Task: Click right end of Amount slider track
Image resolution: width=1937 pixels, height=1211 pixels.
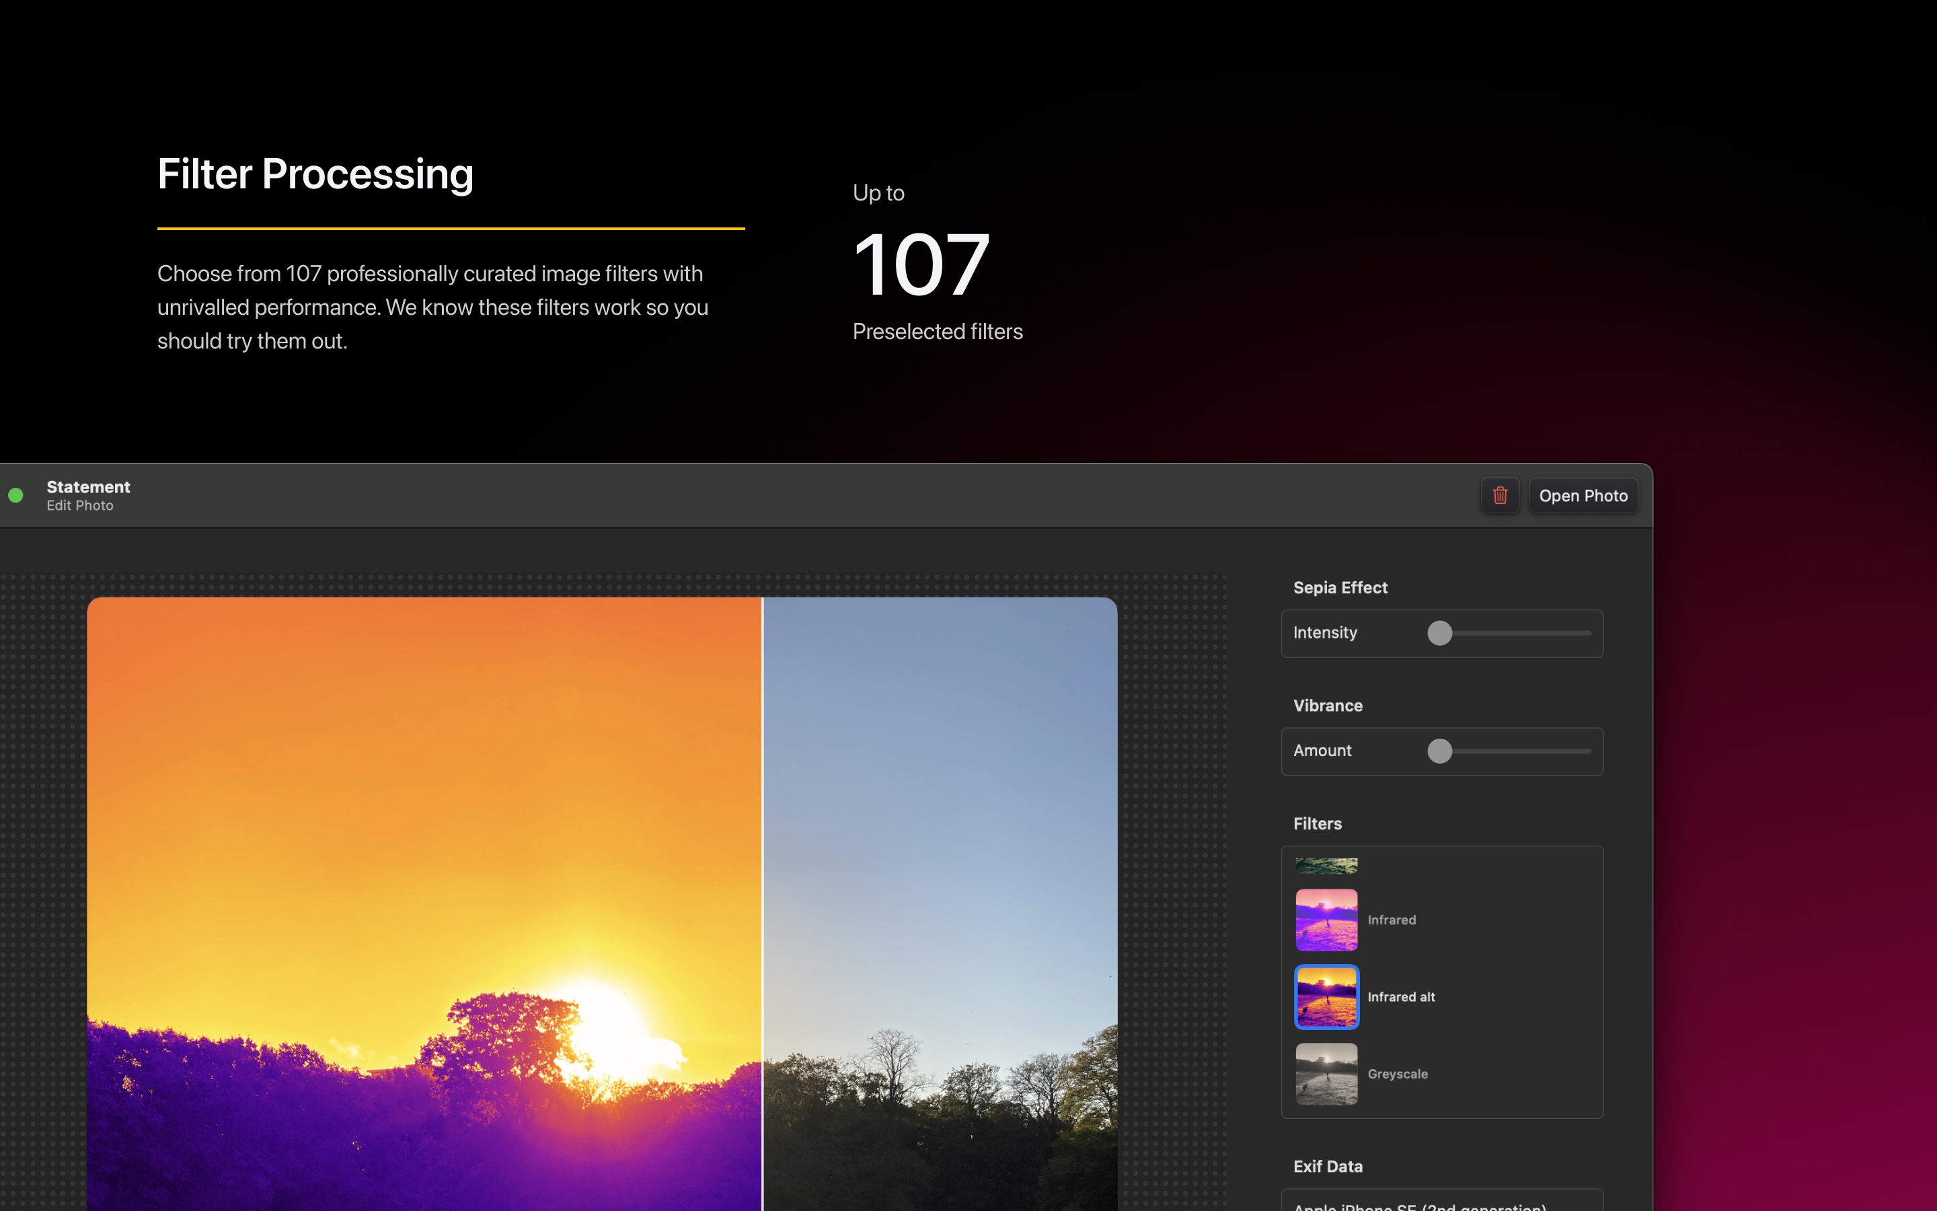Action: (x=1587, y=751)
